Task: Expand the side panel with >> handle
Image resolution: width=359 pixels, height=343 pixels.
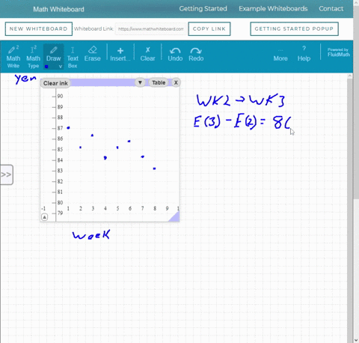Action: pyautogui.click(x=6, y=174)
